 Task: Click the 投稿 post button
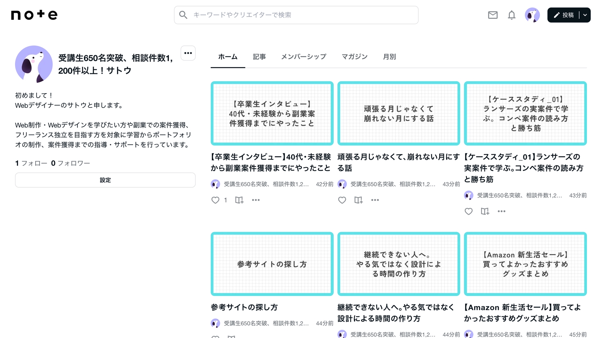click(x=564, y=15)
